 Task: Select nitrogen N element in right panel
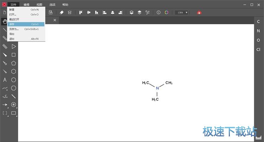tap(258, 31)
